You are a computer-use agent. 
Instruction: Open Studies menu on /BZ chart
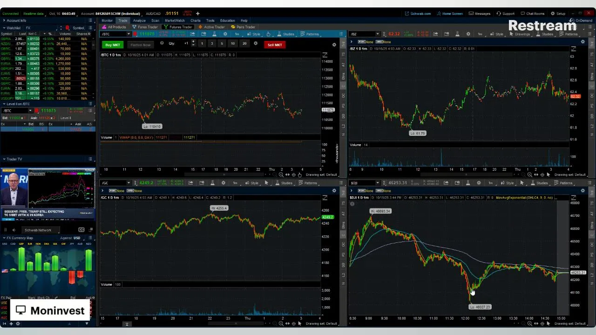[544, 34]
